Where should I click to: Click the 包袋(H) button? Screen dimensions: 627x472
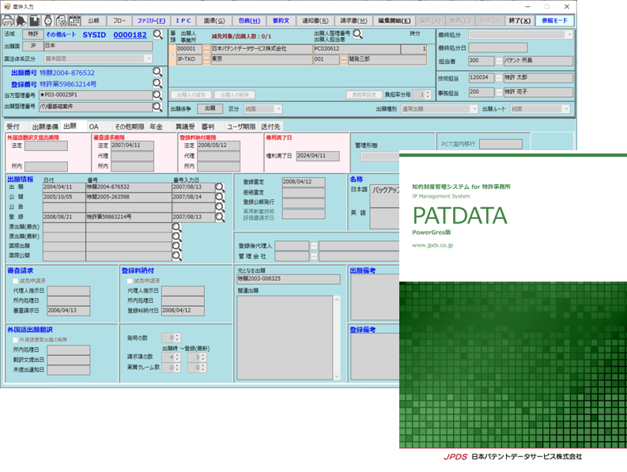[x=249, y=21]
